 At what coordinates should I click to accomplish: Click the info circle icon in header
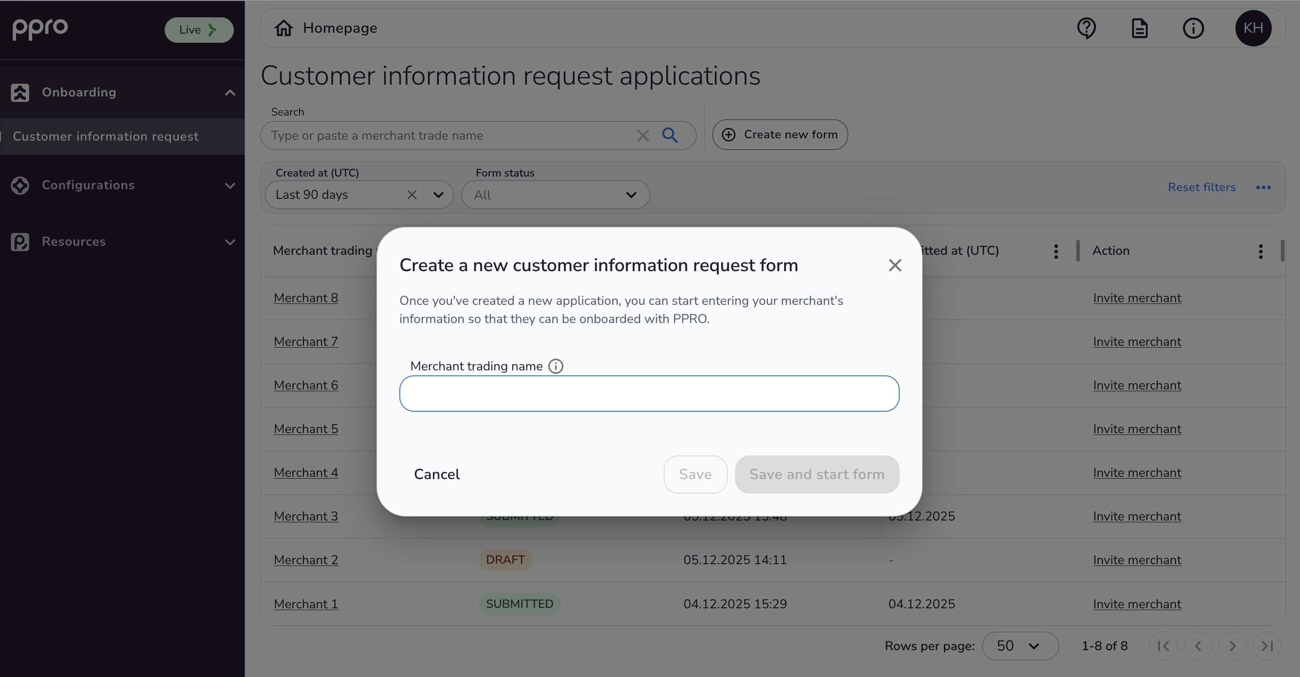(x=1193, y=28)
